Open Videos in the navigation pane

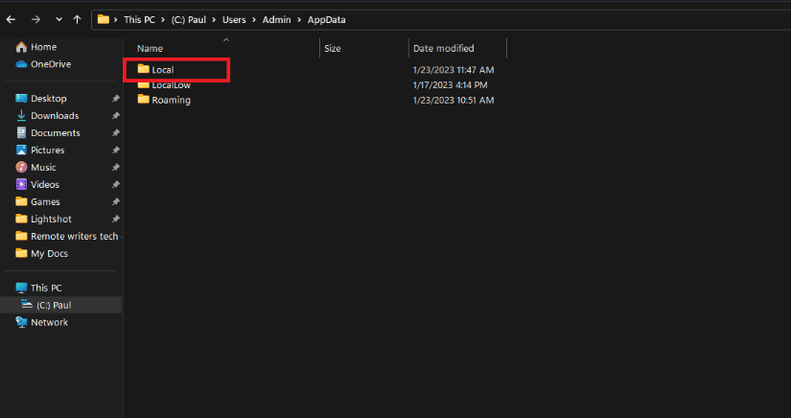tap(45, 184)
